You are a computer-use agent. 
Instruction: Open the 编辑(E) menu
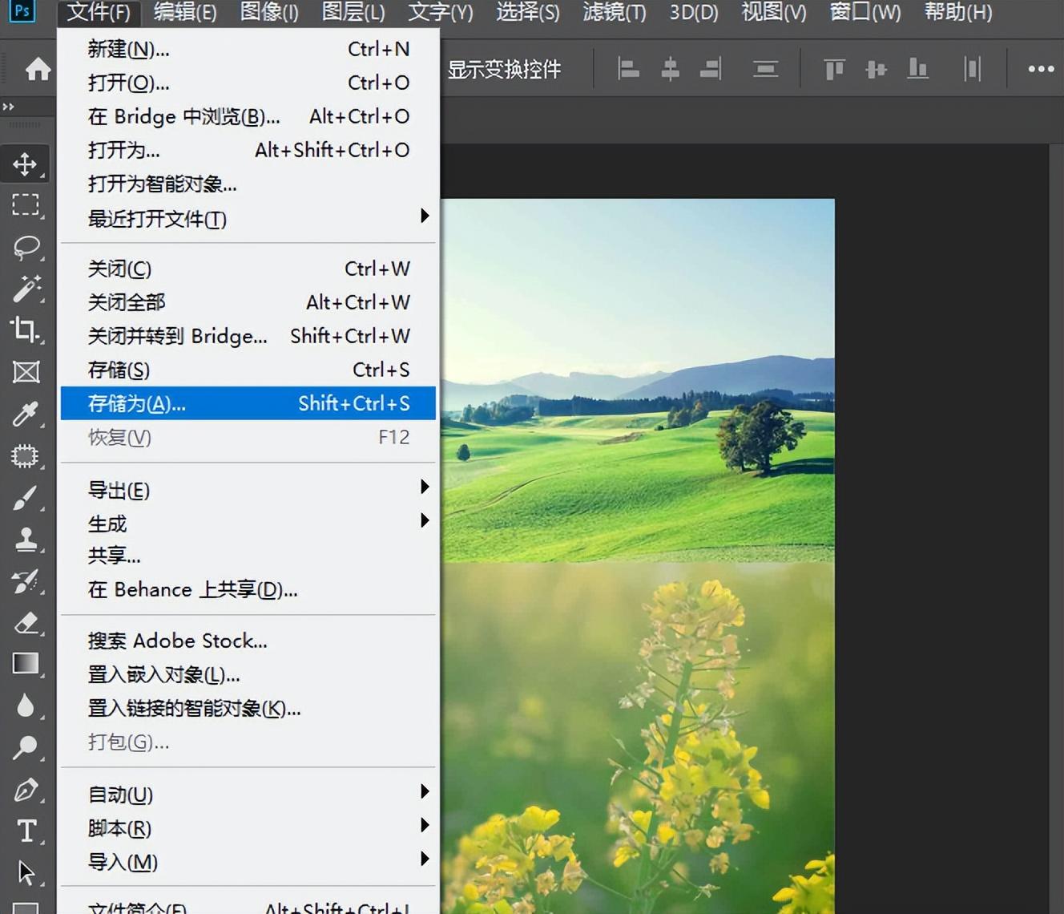point(185,12)
